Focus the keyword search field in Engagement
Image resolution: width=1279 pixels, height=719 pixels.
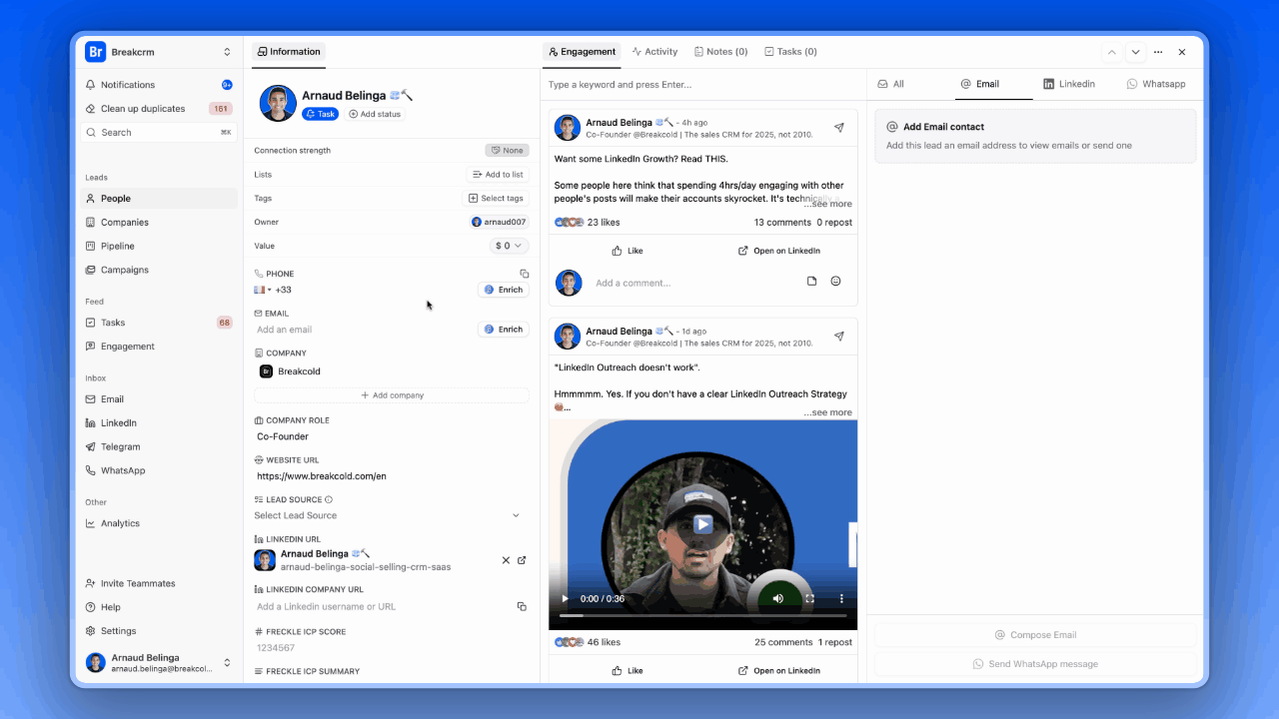pos(703,85)
